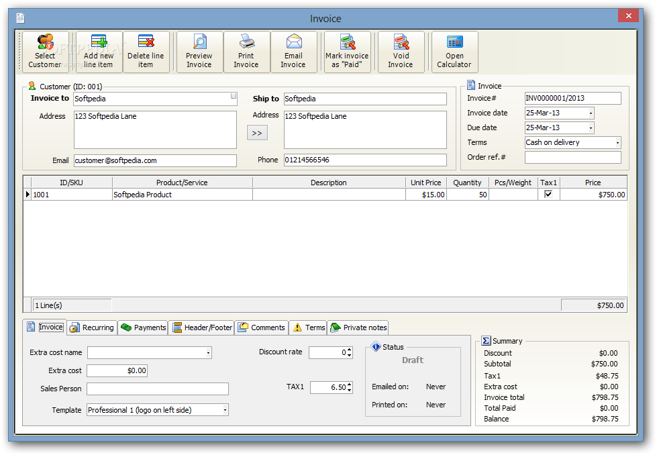This screenshot has height=455, width=657.
Task: Click the ID/SKU column header
Action: point(72,183)
